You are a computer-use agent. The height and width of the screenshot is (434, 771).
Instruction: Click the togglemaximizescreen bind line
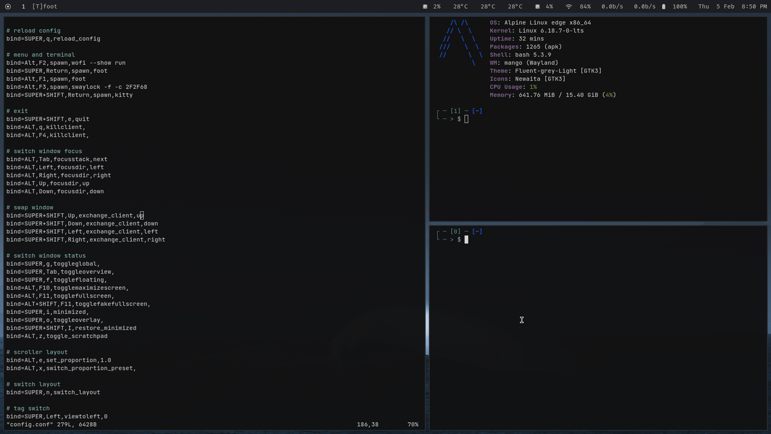[x=68, y=288]
